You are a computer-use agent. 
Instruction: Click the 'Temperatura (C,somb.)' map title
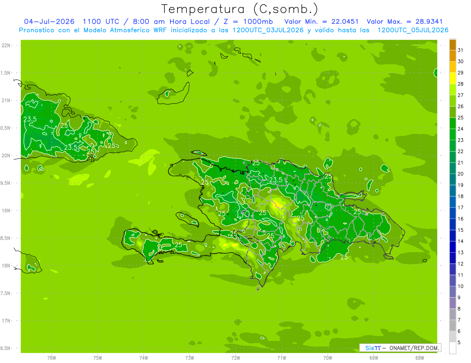240,9
